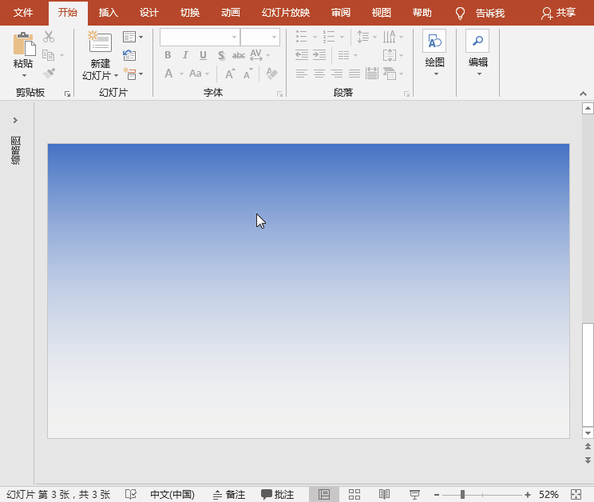The image size is (594, 502).
Task: Switch to the Design (设计) tab
Action: coord(148,13)
